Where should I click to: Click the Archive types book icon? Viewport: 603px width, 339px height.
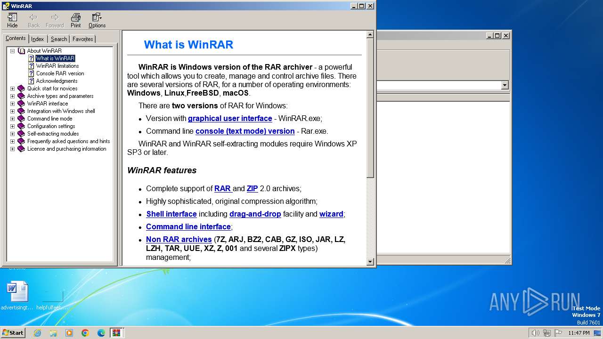(x=21, y=96)
